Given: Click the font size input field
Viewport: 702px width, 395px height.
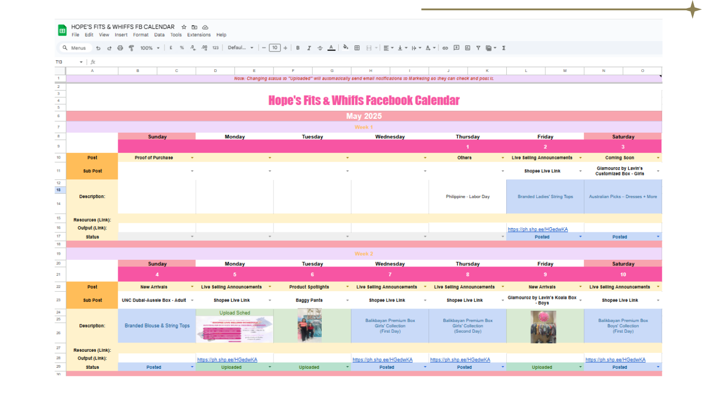Looking at the screenshot, I should [x=275, y=48].
